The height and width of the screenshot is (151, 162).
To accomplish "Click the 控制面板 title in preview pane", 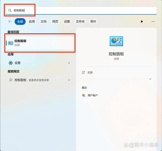I will (x=116, y=54).
